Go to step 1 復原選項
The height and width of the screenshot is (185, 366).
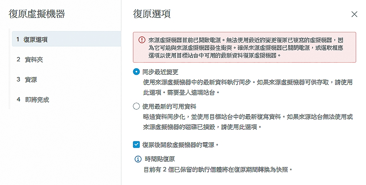pos(67,39)
